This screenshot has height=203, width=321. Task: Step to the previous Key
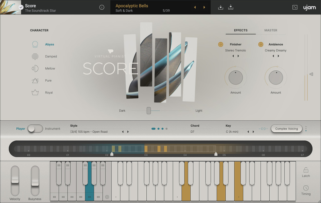(248, 132)
